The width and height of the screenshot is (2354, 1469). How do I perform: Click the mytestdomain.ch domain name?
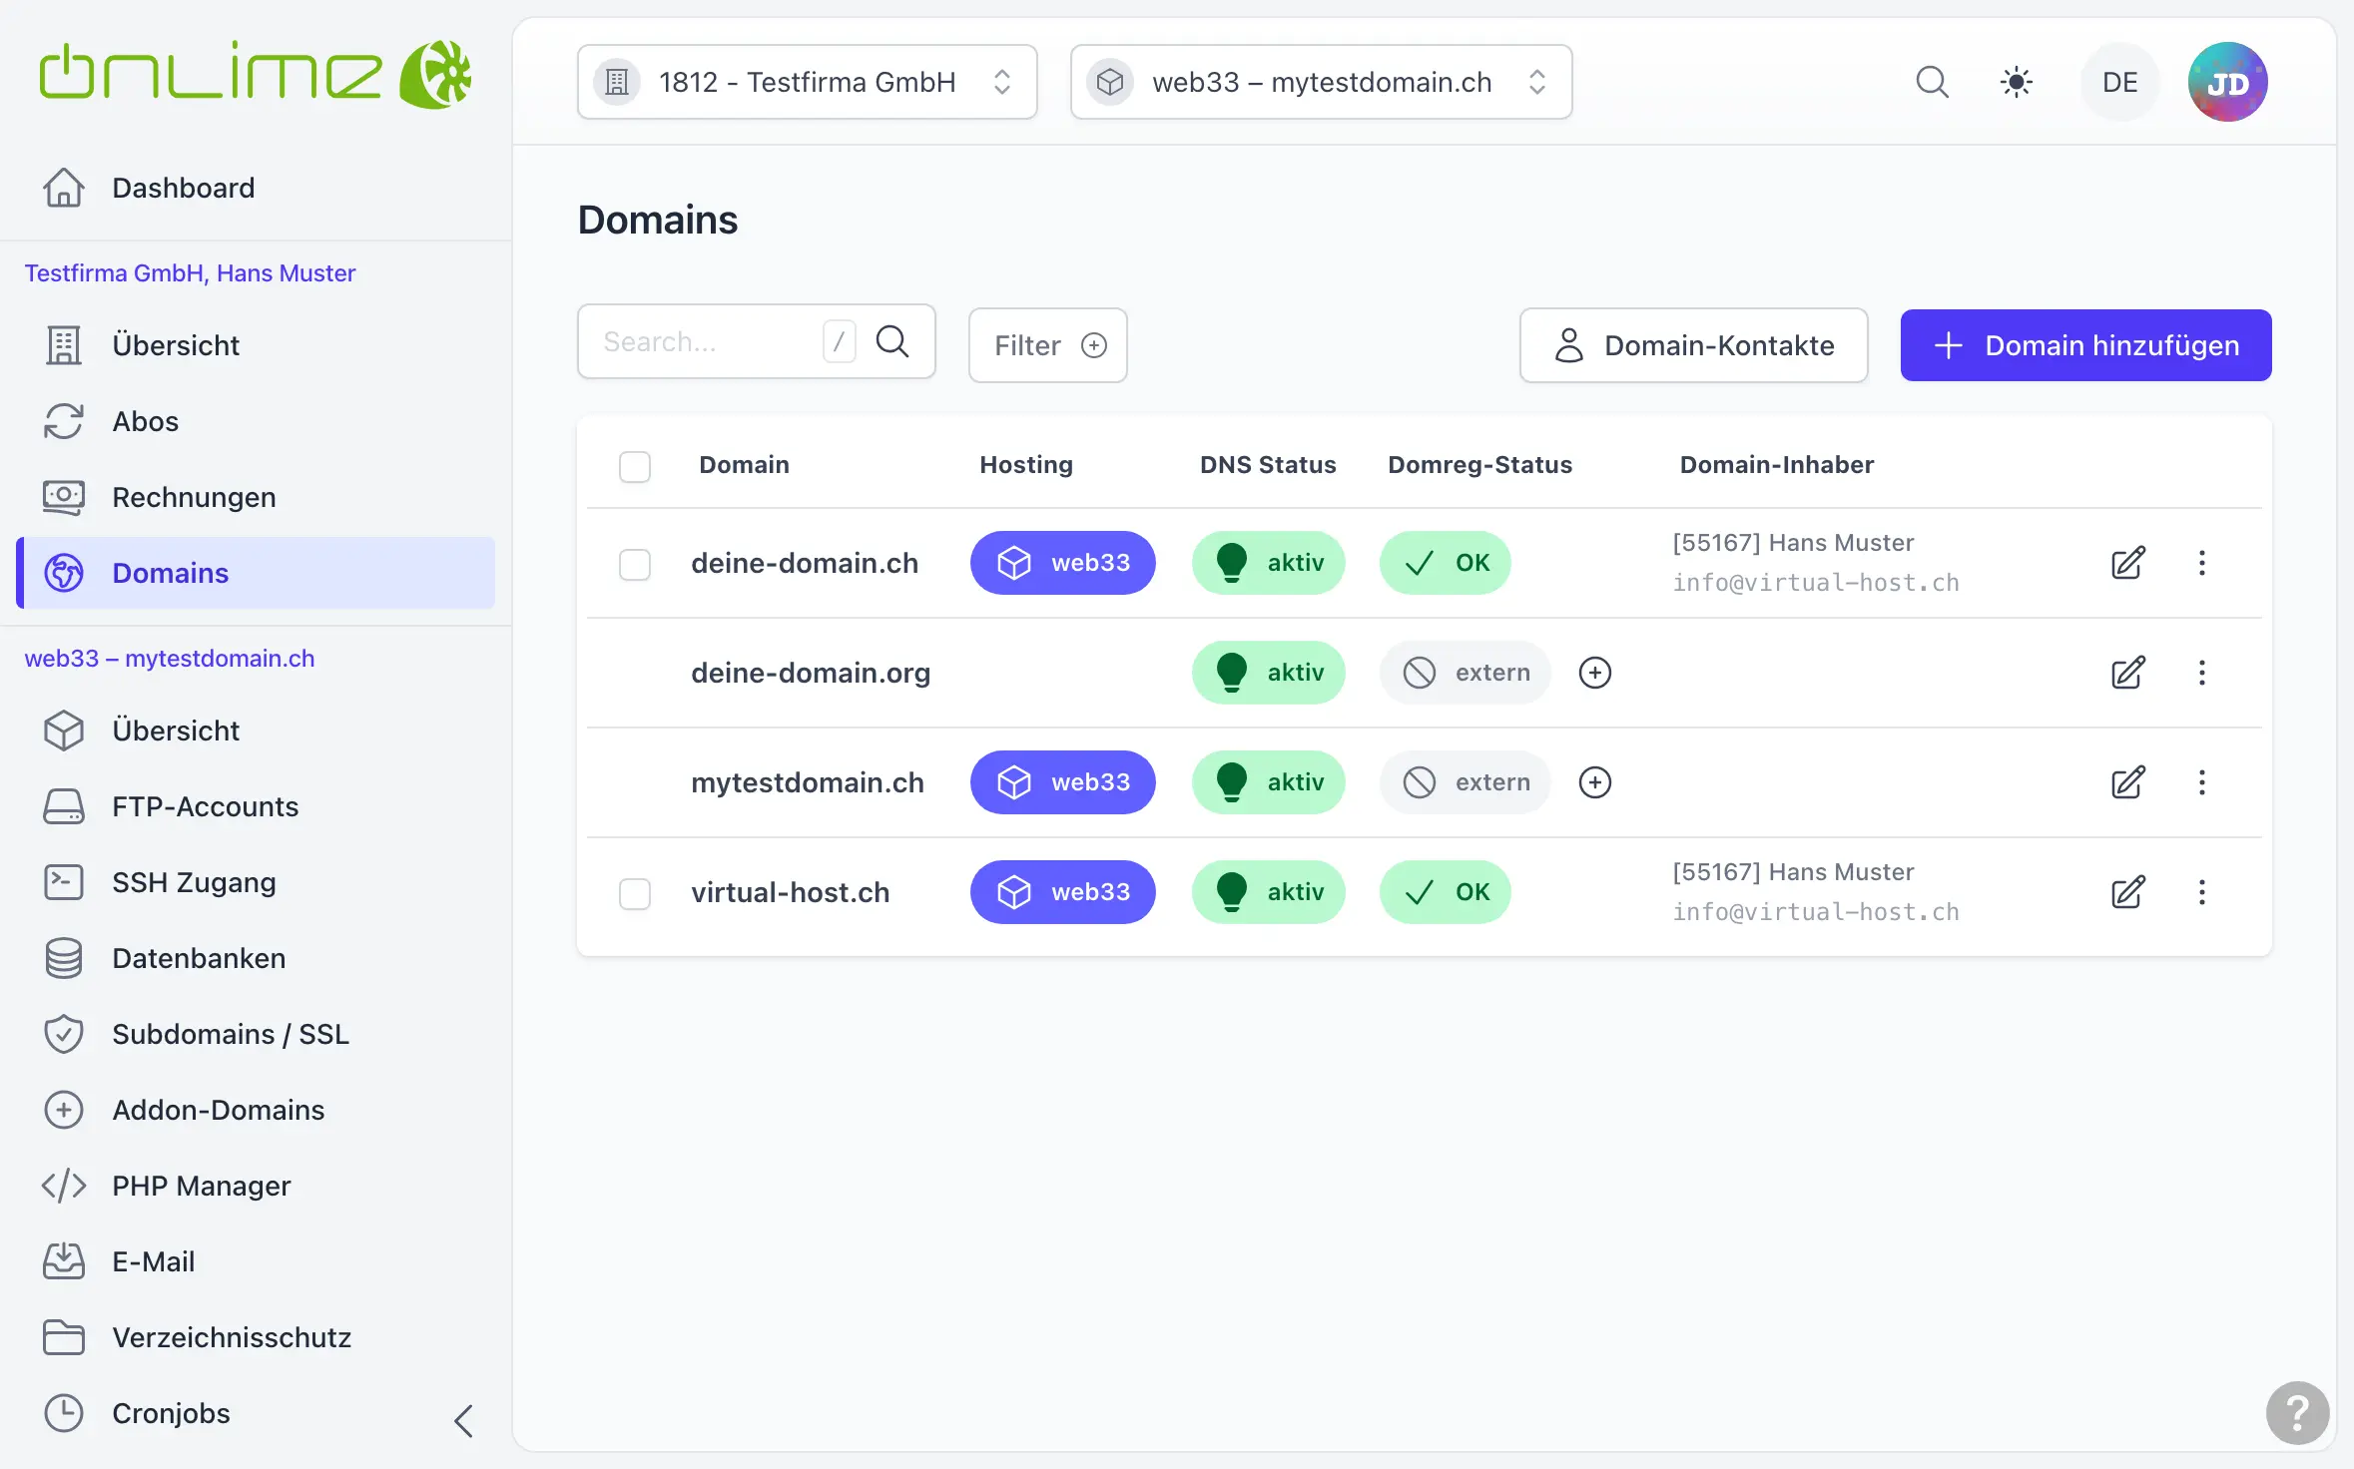807,782
